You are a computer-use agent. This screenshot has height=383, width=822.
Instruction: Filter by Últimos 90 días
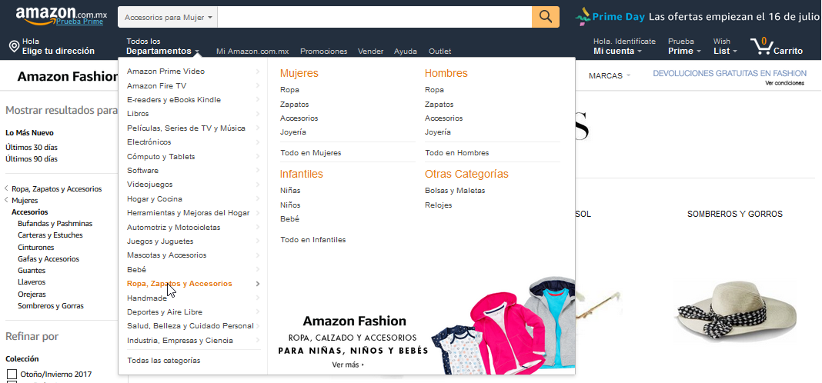(x=32, y=158)
